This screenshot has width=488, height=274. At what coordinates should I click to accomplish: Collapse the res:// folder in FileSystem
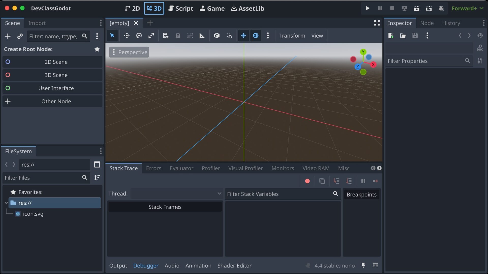(6, 203)
